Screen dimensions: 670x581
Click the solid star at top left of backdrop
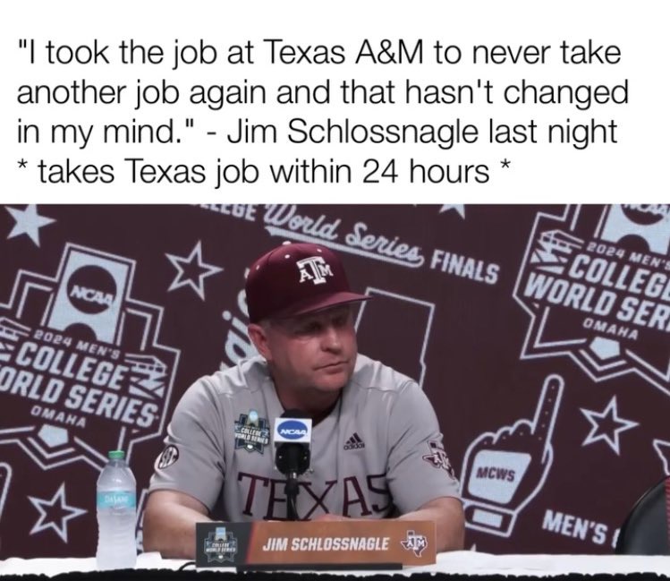tap(30, 222)
